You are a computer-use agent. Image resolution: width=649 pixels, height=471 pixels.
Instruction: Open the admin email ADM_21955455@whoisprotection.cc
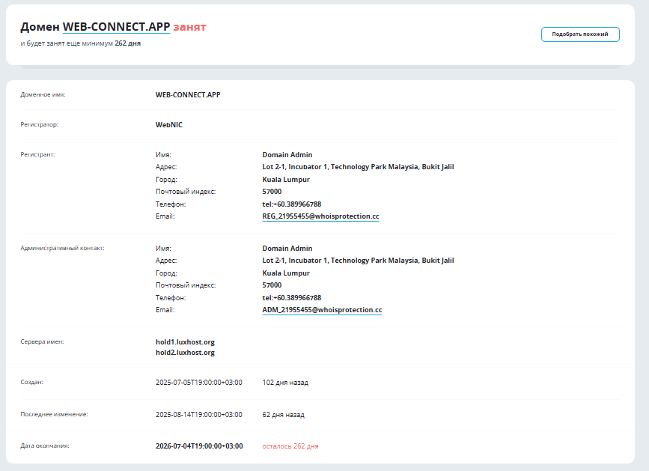[x=323, y=309]
